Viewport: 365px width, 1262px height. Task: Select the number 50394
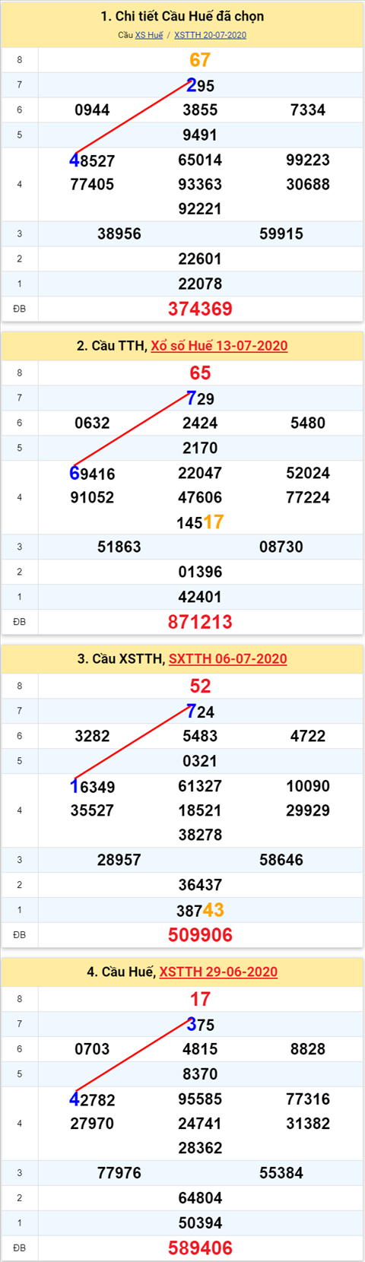200,1224
